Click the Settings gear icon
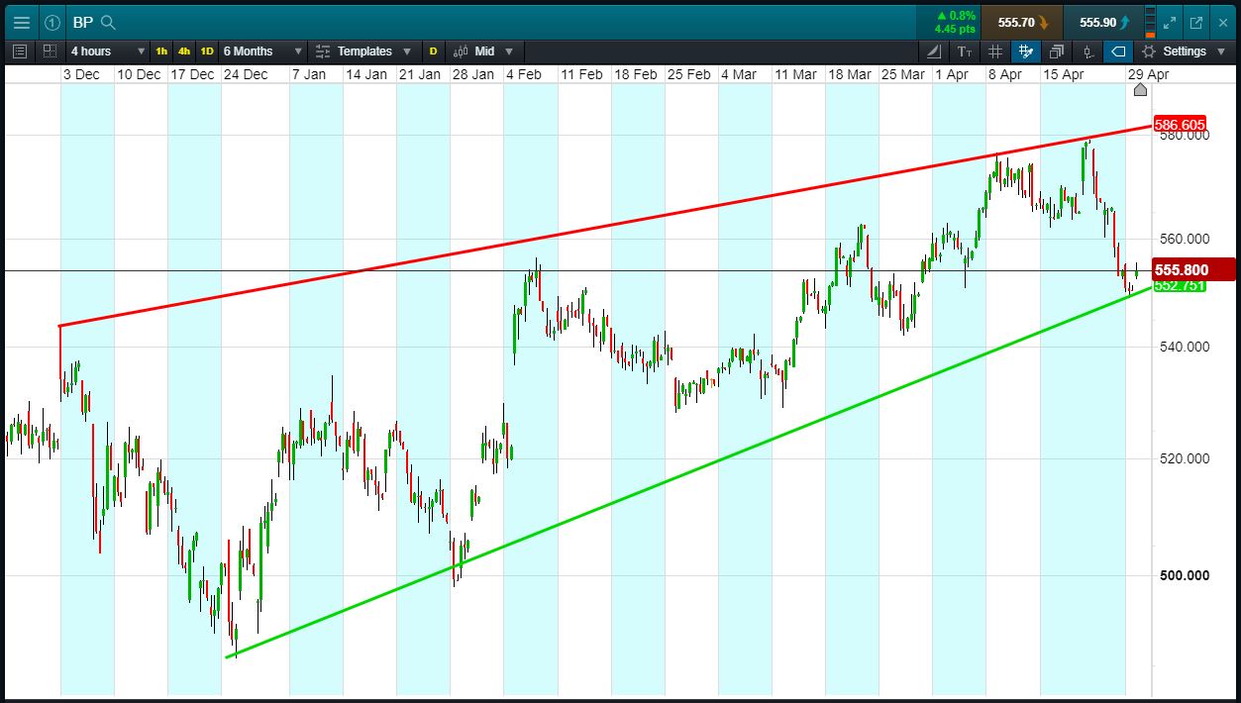 pyautogui.click(x=1149, y=51)
